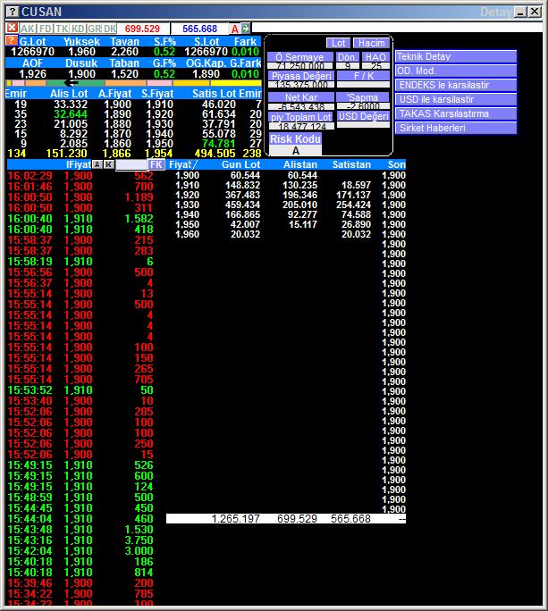Click the blue 565.668 value in toolbar
The image size is (548, 611).
pos(199,29)
